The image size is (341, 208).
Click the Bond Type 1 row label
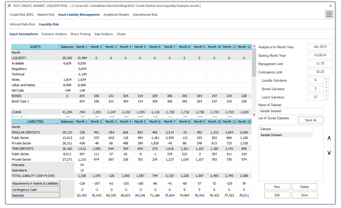click(20, 101)
